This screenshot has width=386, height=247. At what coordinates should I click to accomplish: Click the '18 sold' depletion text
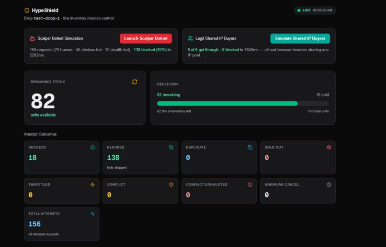click(x=322, y=95)
